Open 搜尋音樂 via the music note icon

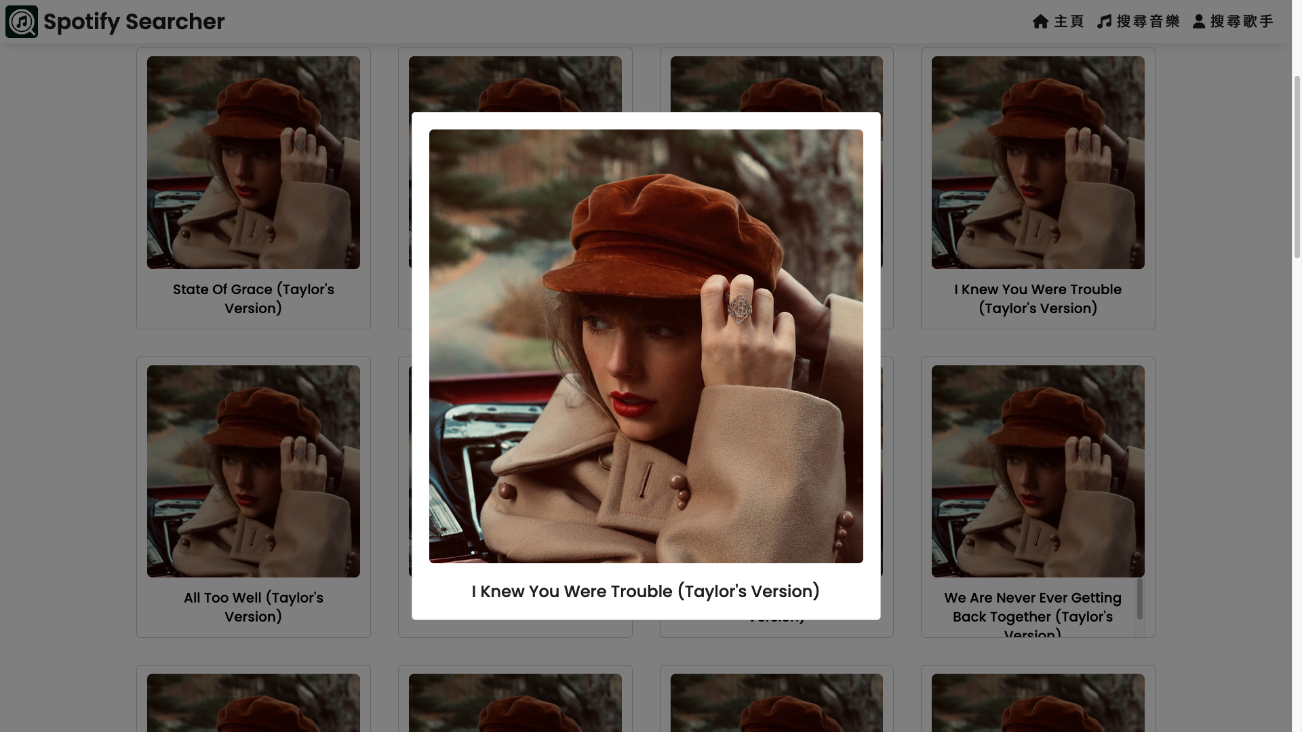click(x=1105, y=22)
